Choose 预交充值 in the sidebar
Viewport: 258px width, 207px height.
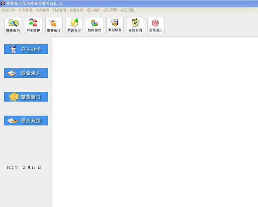(x=26, y=120)
